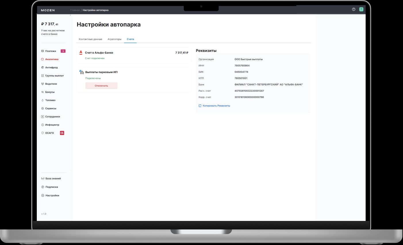Click the Настройки gear icon
403x245 pixels.
43,195
